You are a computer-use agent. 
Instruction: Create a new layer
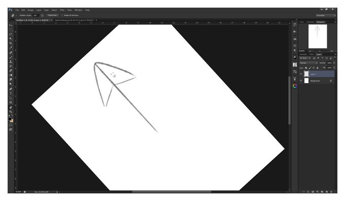click(327, 192)
